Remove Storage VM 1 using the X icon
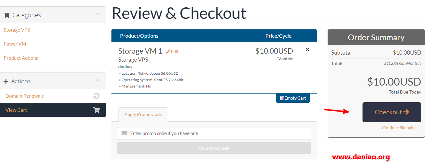432x167 pixels. [x=307, y=49]
